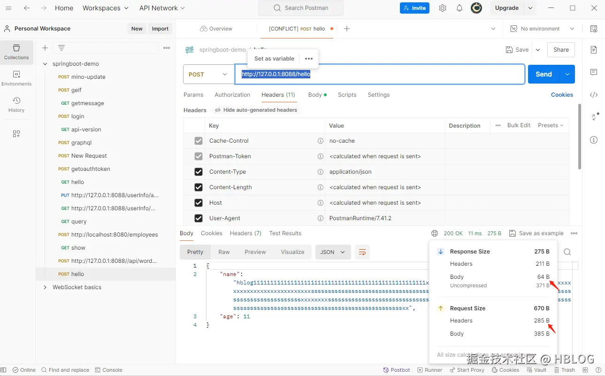Click the request URL input field

point(380,74)
